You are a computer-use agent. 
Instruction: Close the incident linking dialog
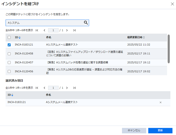click(x=172, y=4)
